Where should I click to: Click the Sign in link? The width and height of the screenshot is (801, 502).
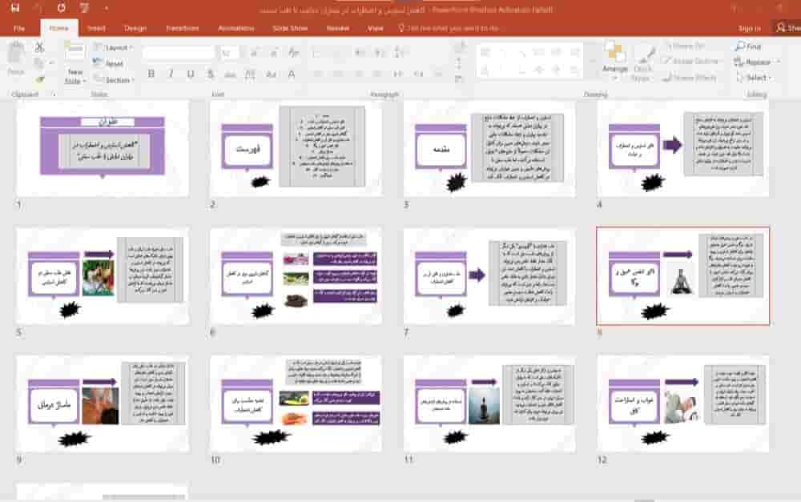[x=750, y=28]
